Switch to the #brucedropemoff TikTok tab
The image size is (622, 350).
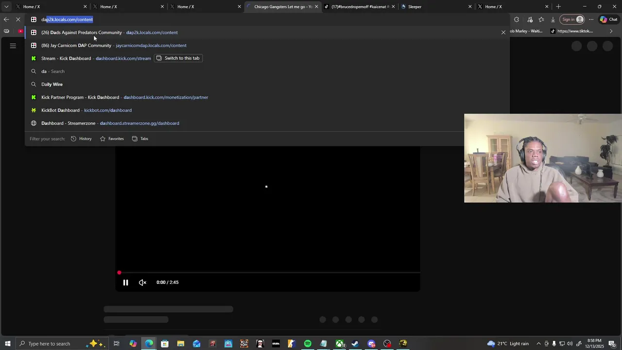360,7
